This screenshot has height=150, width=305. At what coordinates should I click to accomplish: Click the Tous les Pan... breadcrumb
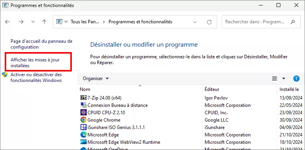pyautogui.click(x=85, y=22)
